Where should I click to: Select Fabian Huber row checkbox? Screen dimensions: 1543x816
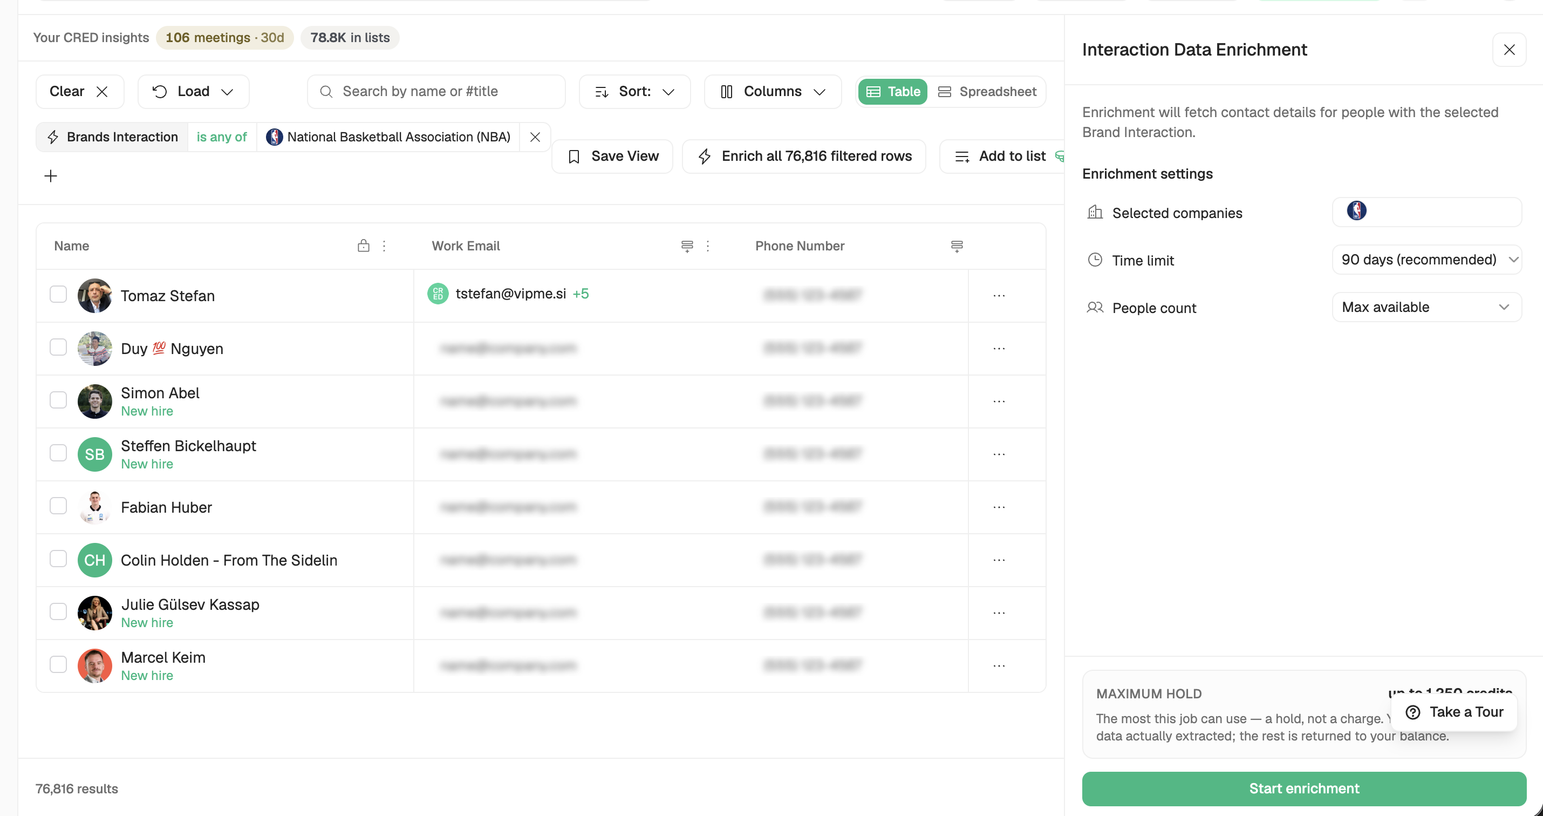point(58,506)
